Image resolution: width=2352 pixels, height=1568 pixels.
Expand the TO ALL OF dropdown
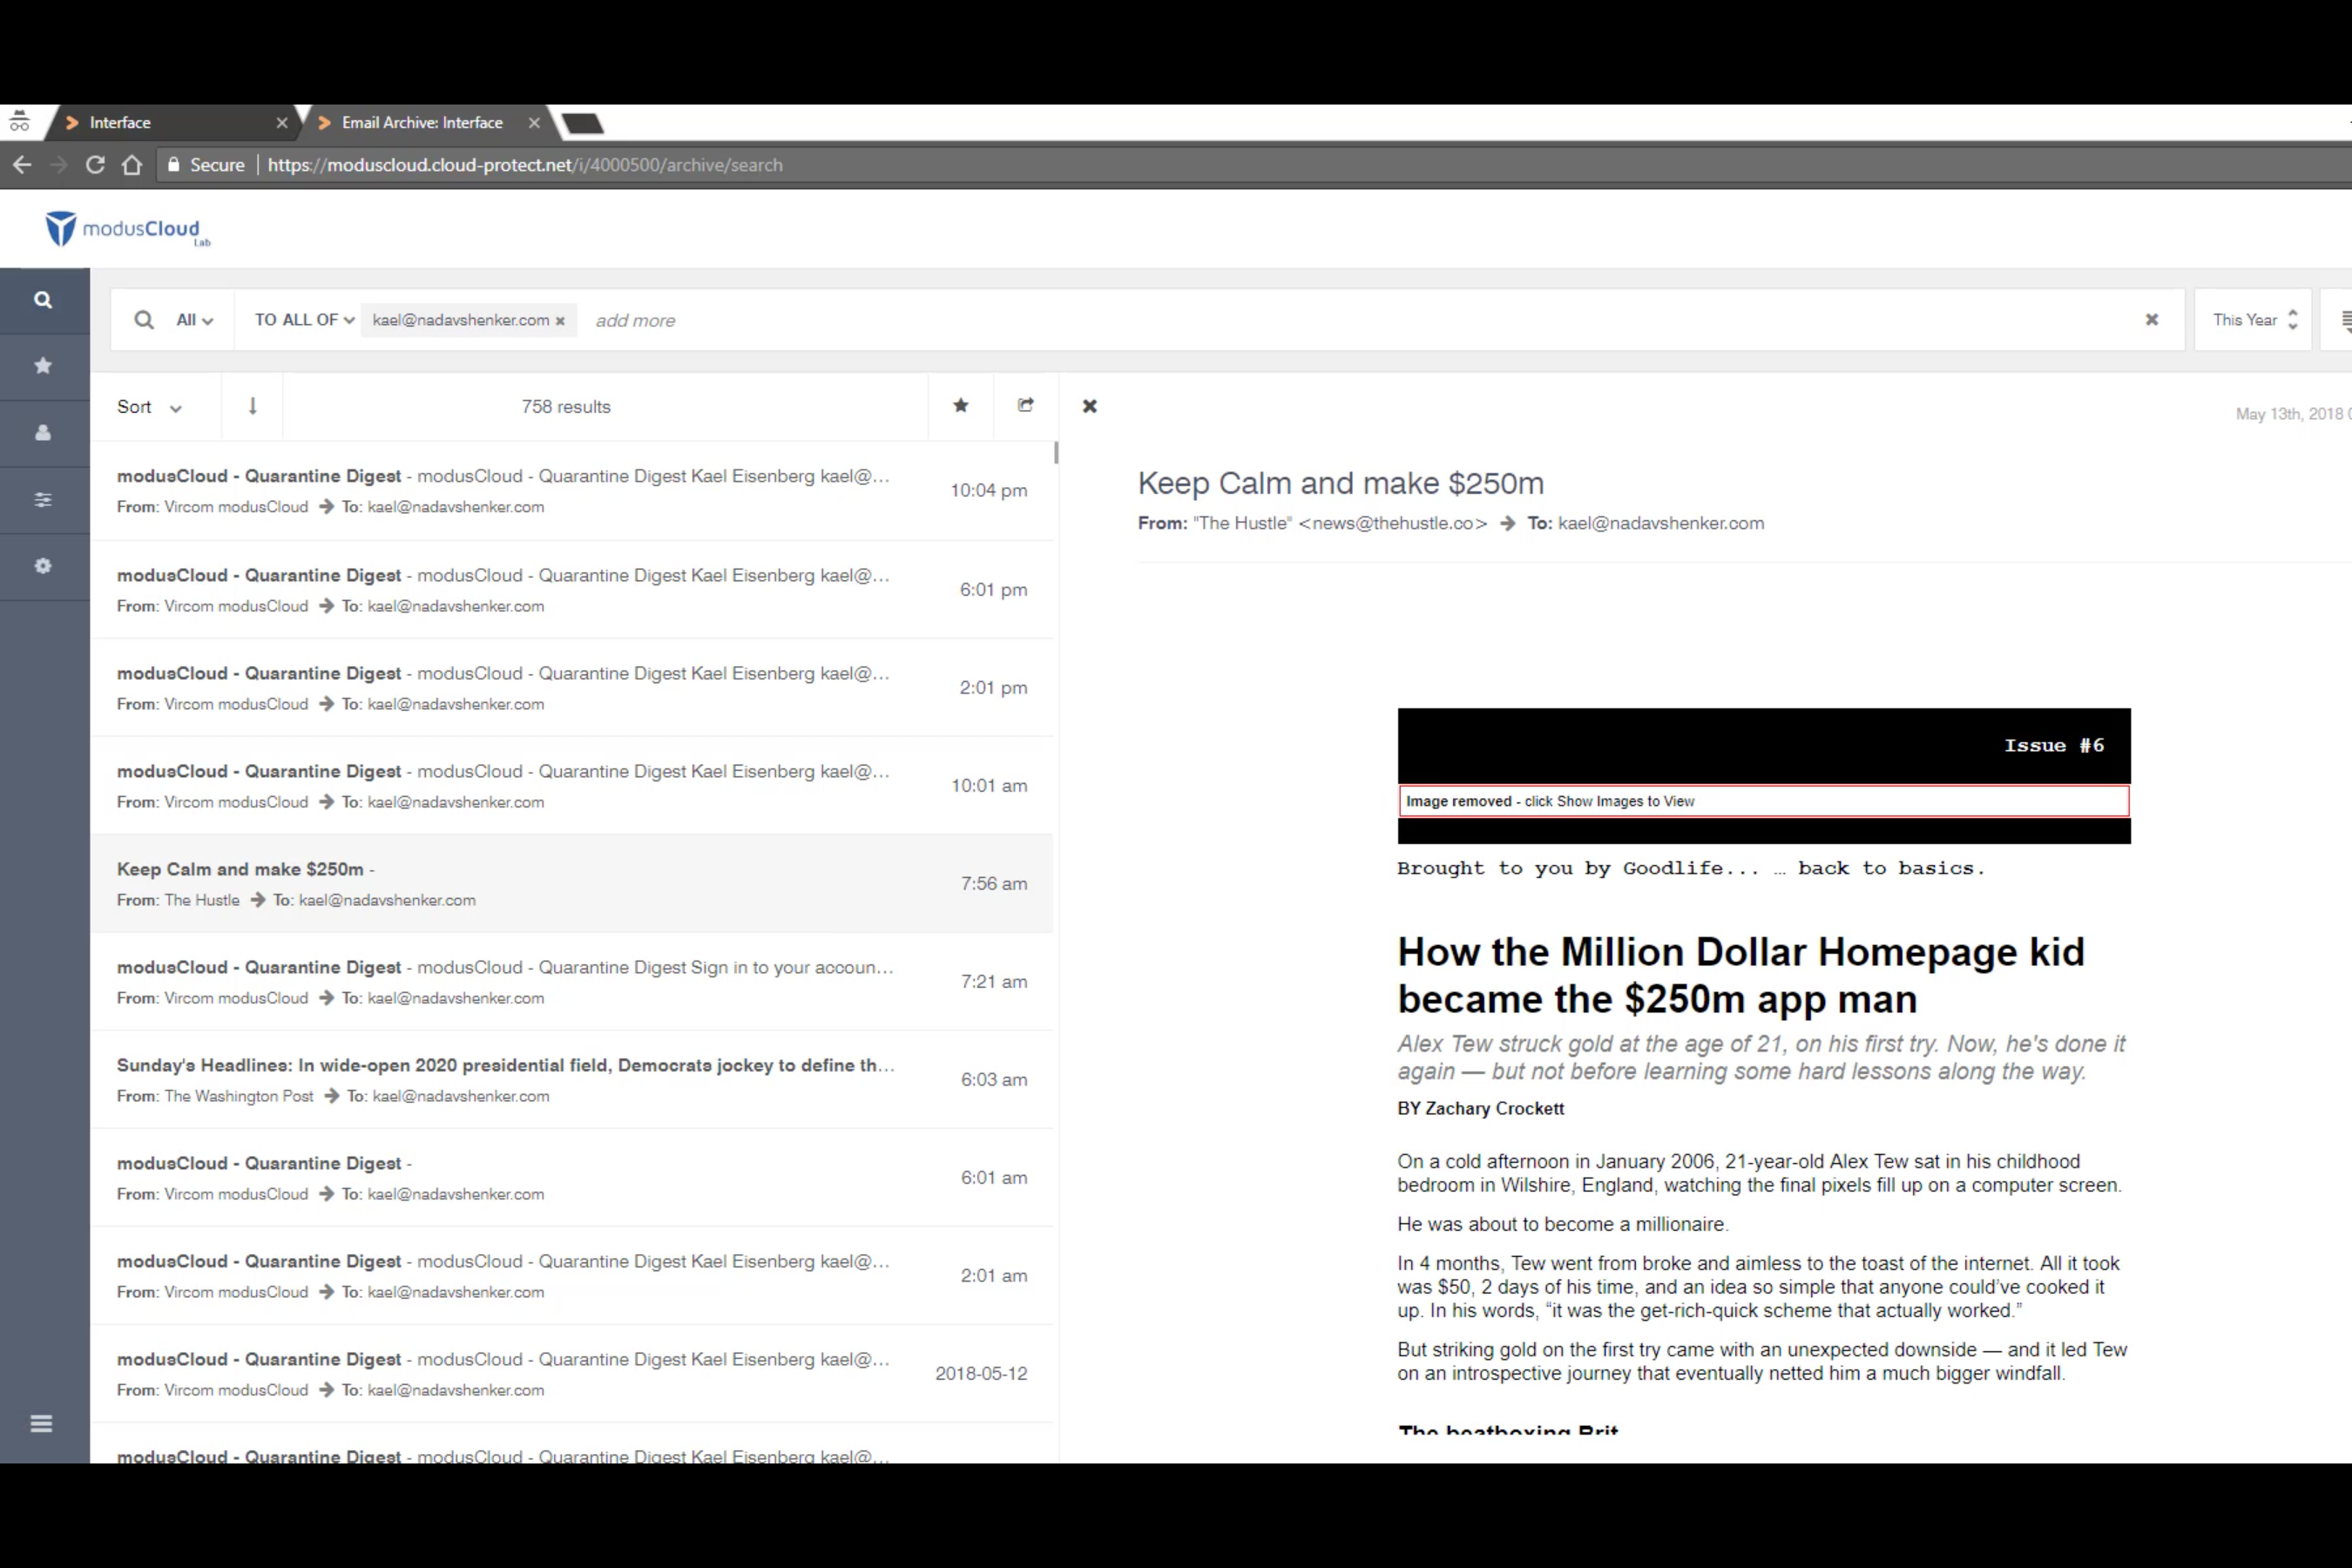click(304, 320)
